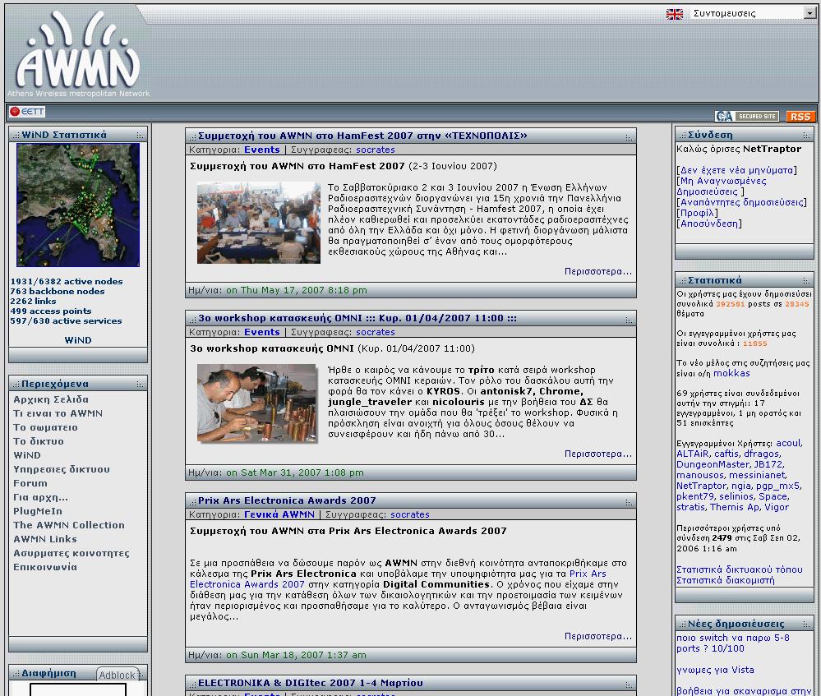Open user messinianet profile
821x696 pixels.
[x=757, y=475]
